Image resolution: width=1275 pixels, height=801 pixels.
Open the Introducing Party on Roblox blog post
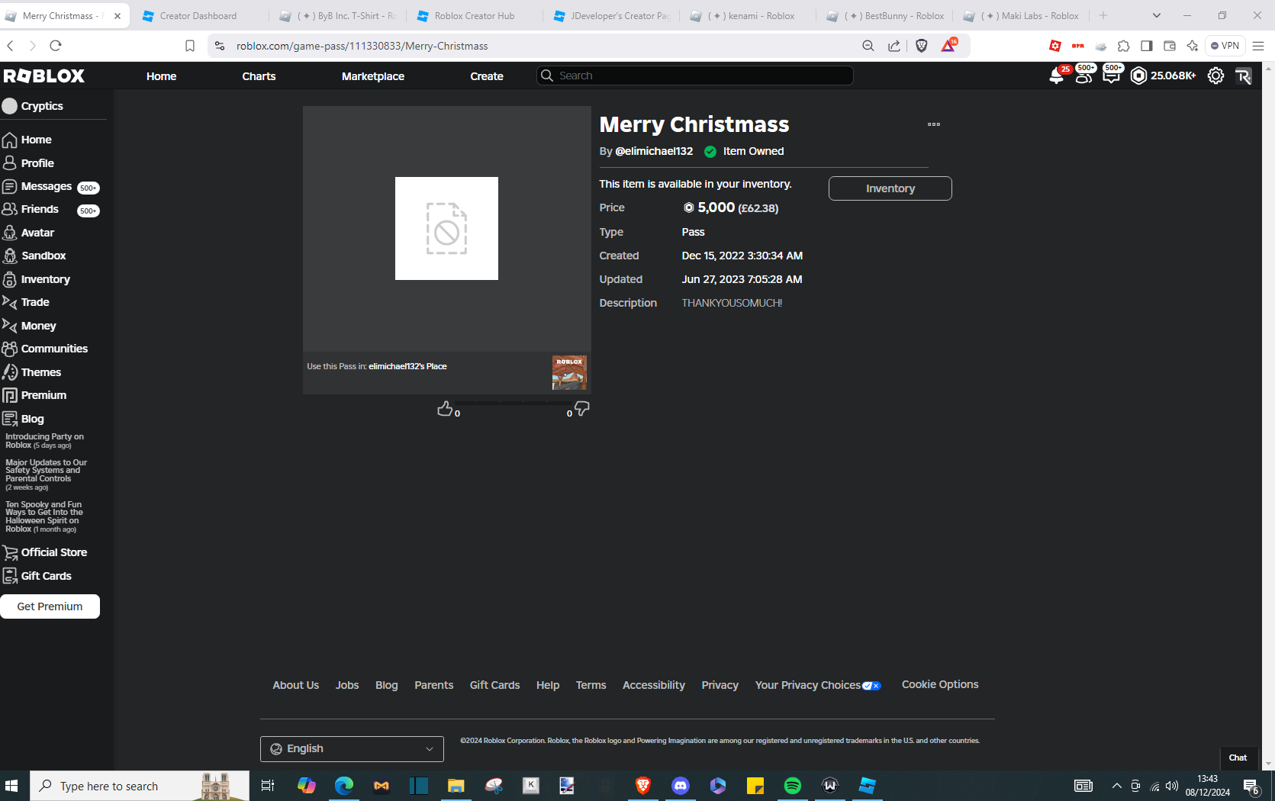click(44, 441)
